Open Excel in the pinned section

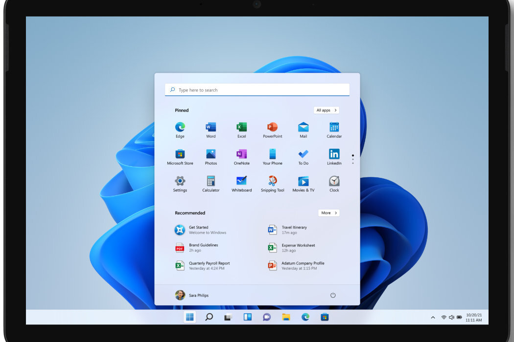click(241, 128)
